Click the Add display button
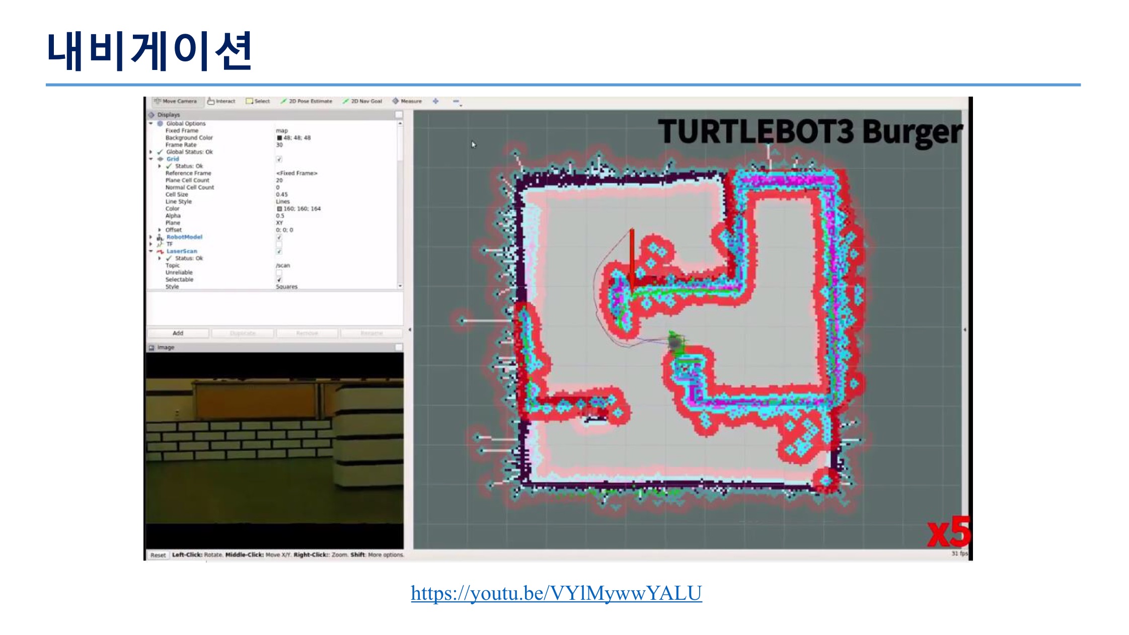 coord(178,333)
